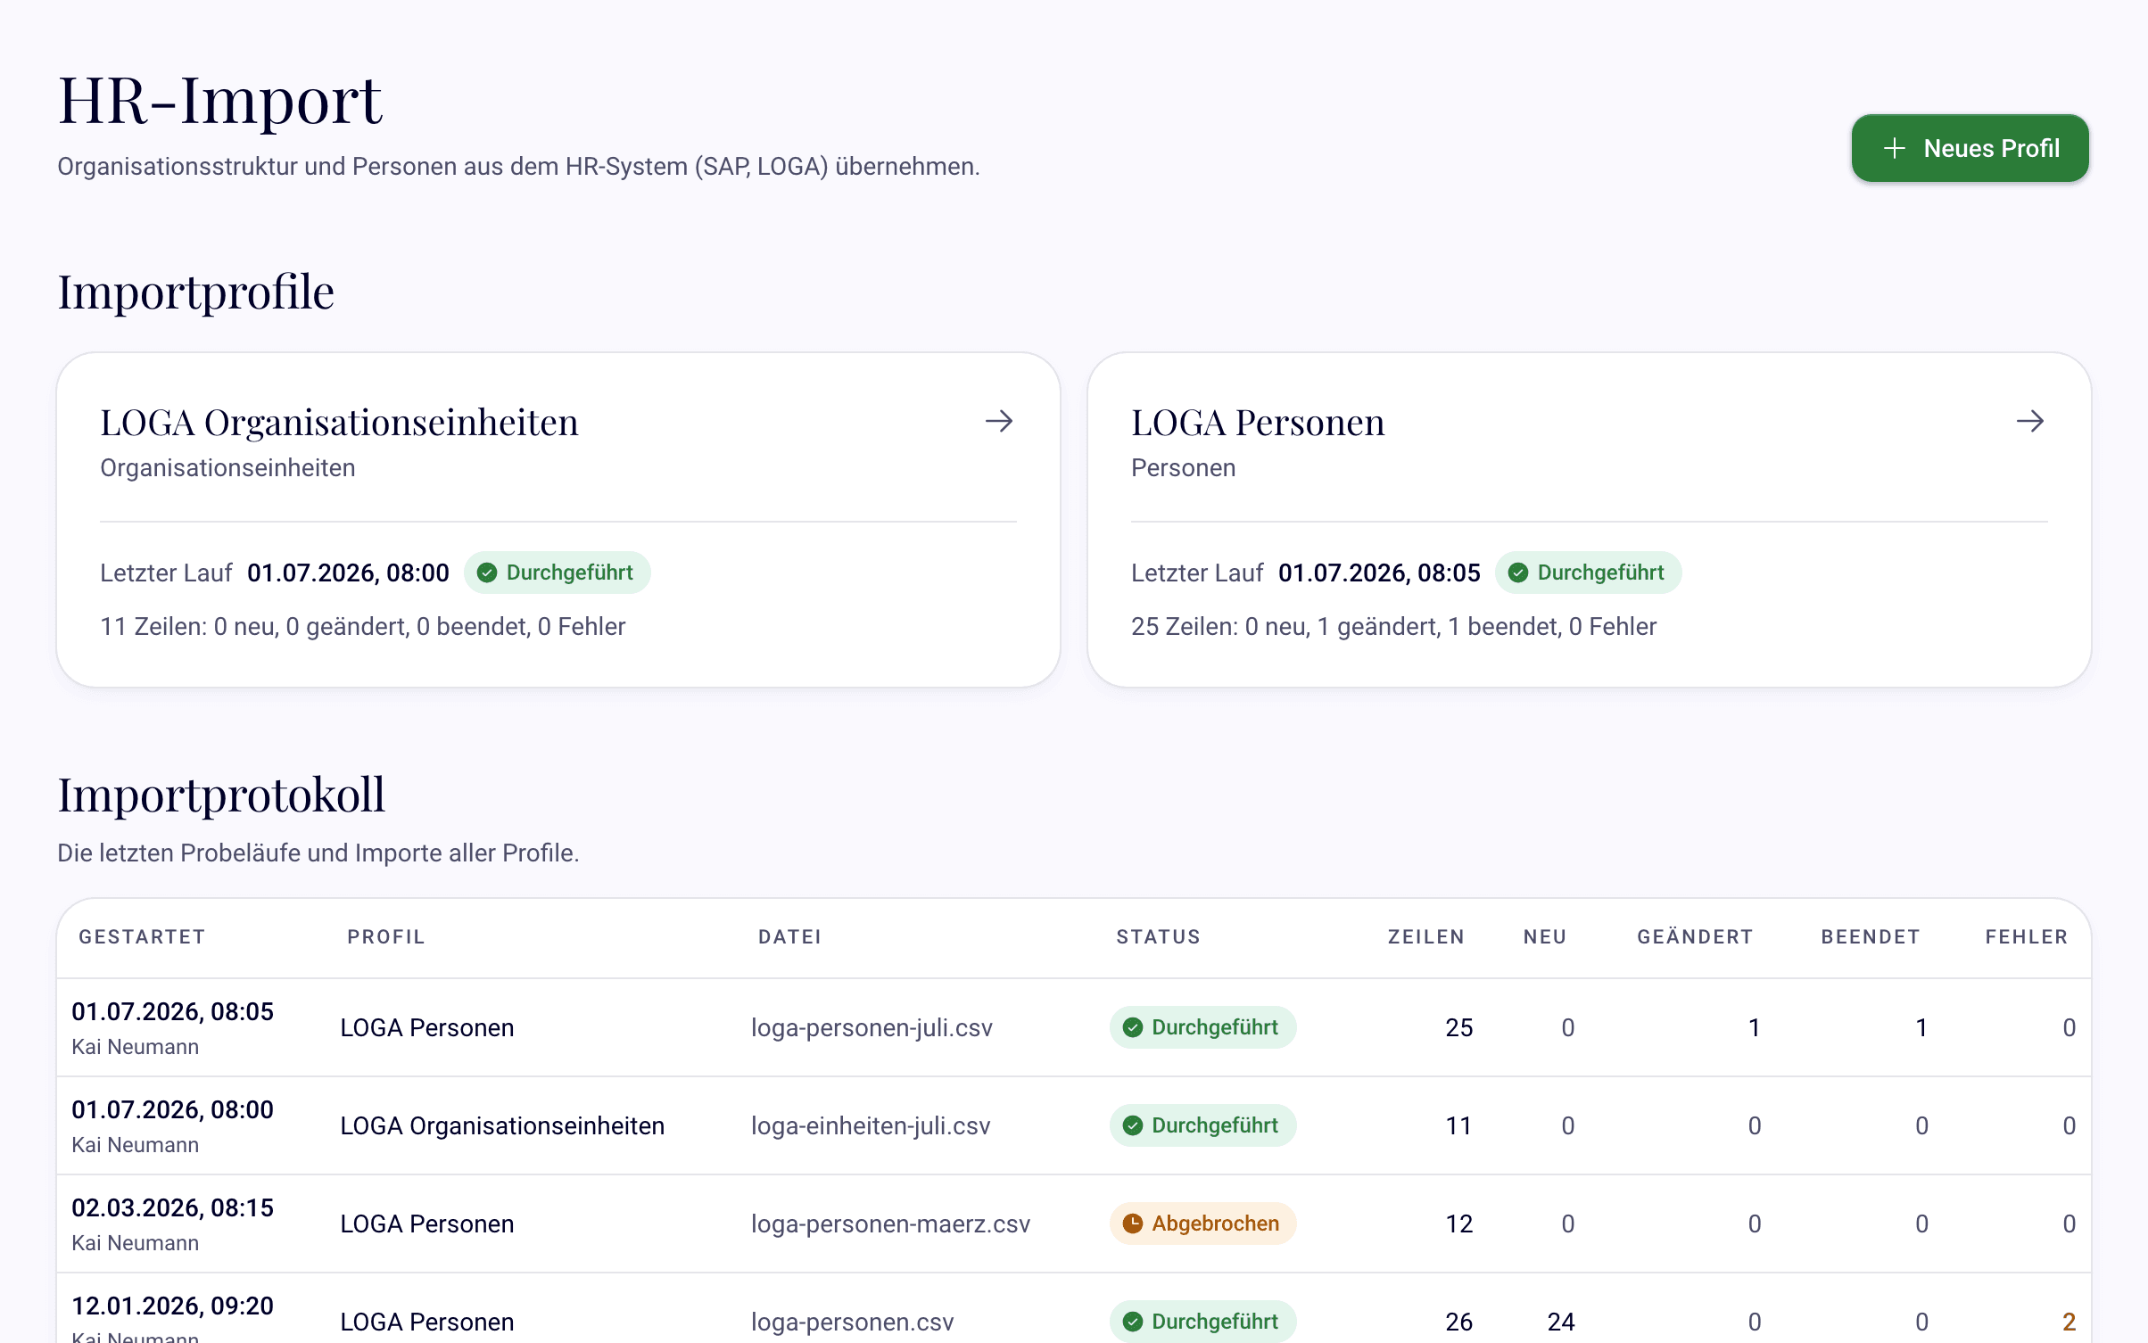Open arrow on LOGA Organisationseinheiten card

click(x=999, y=421)
